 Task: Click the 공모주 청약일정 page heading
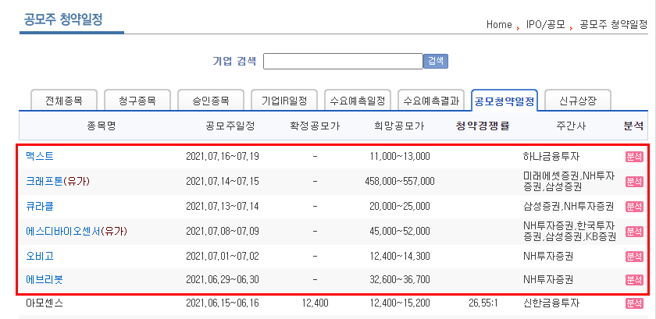click(63, 19)
